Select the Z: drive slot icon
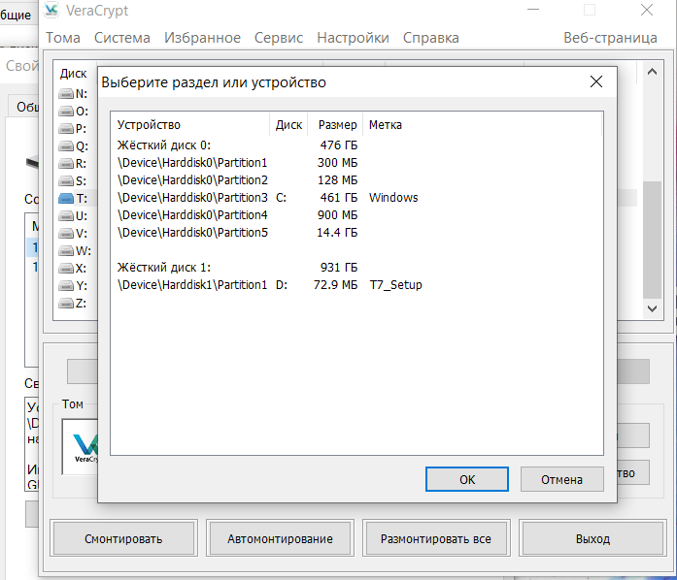677x580 pixels. tap(66, 304)
